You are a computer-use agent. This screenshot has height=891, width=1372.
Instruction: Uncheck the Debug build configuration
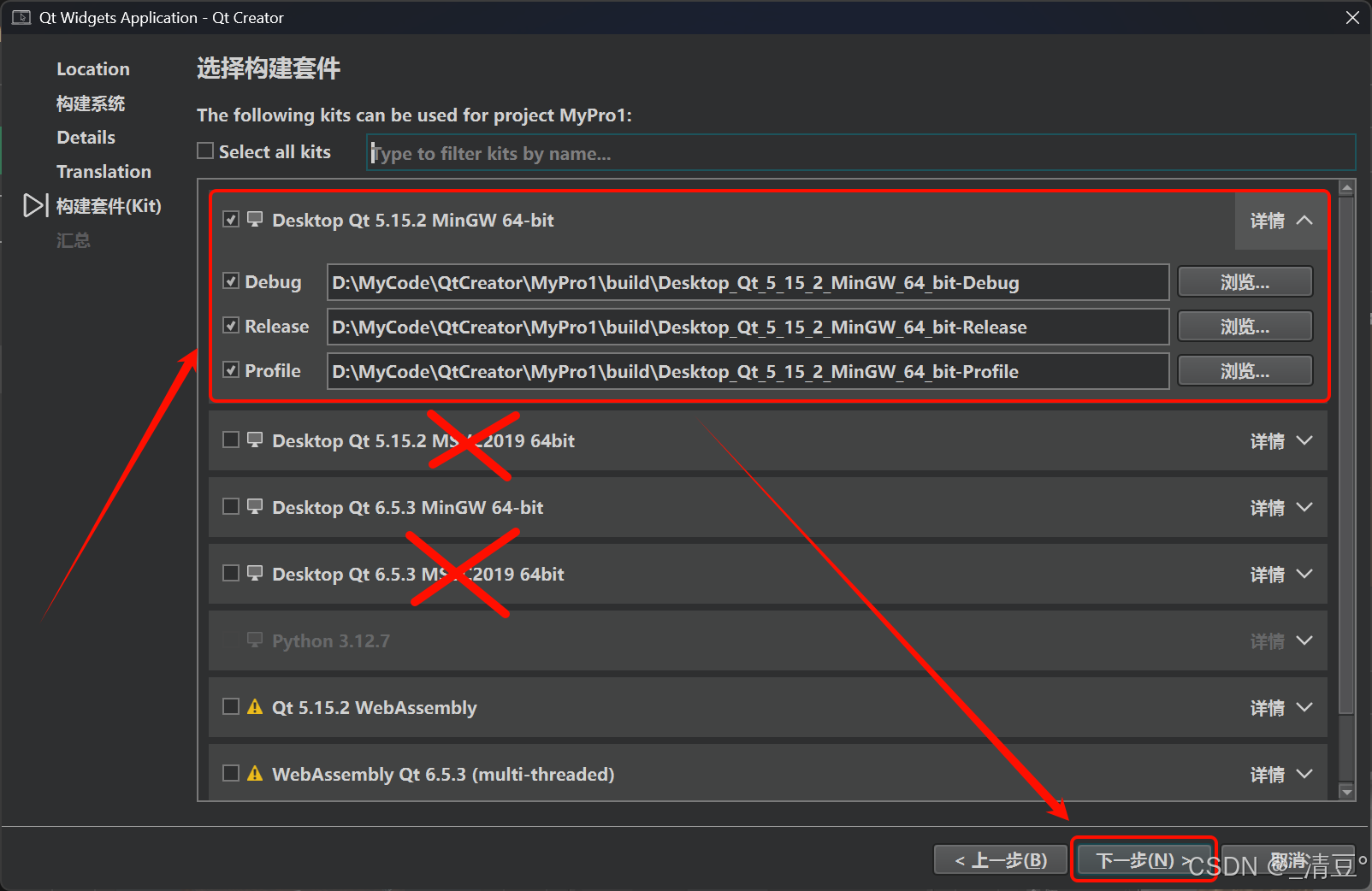[231, 280]
